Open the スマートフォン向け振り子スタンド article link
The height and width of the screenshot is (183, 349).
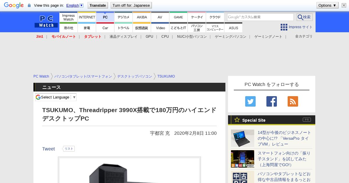(284, 159)
